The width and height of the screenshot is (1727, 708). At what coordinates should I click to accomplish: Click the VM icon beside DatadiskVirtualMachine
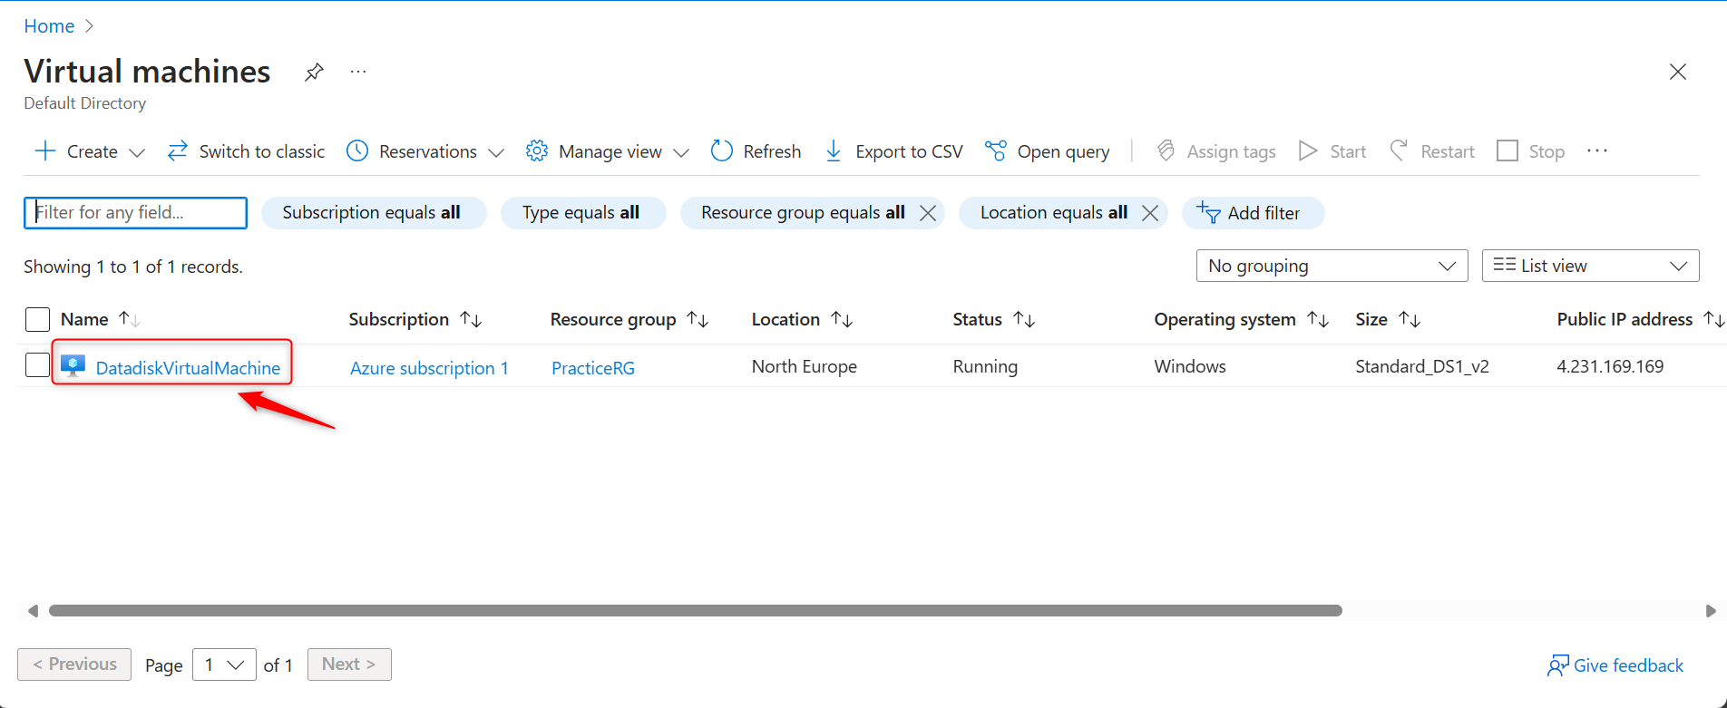tap(73, 366)
